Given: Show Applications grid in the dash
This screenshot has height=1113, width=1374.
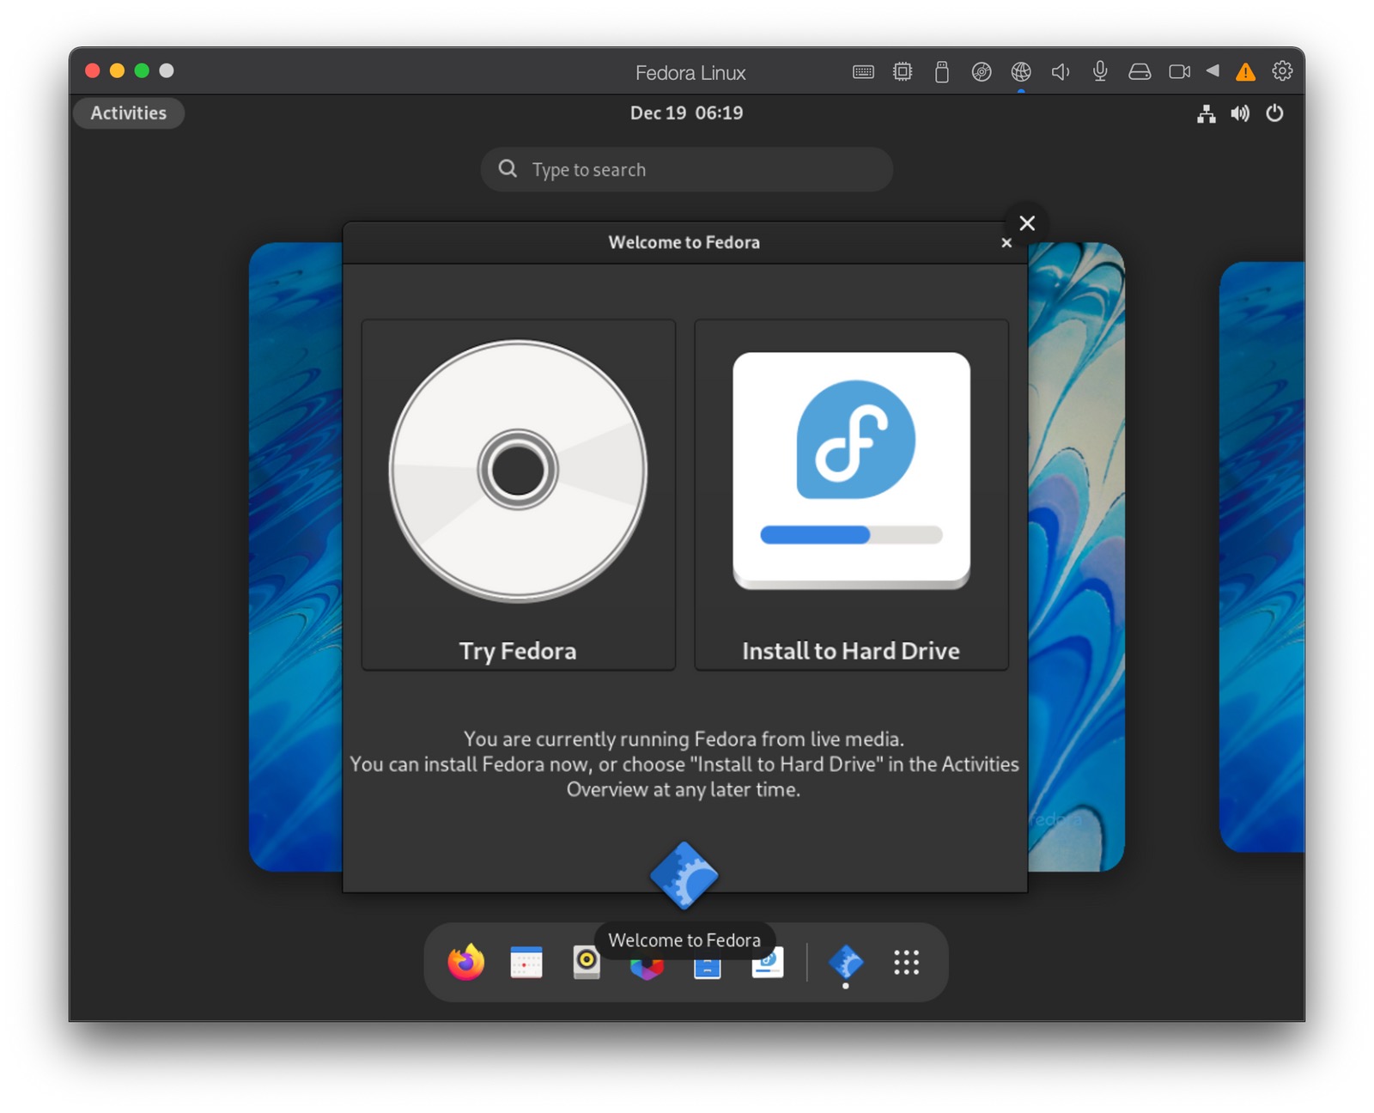Looking at the screenshot, I should [x=907, y=962].
